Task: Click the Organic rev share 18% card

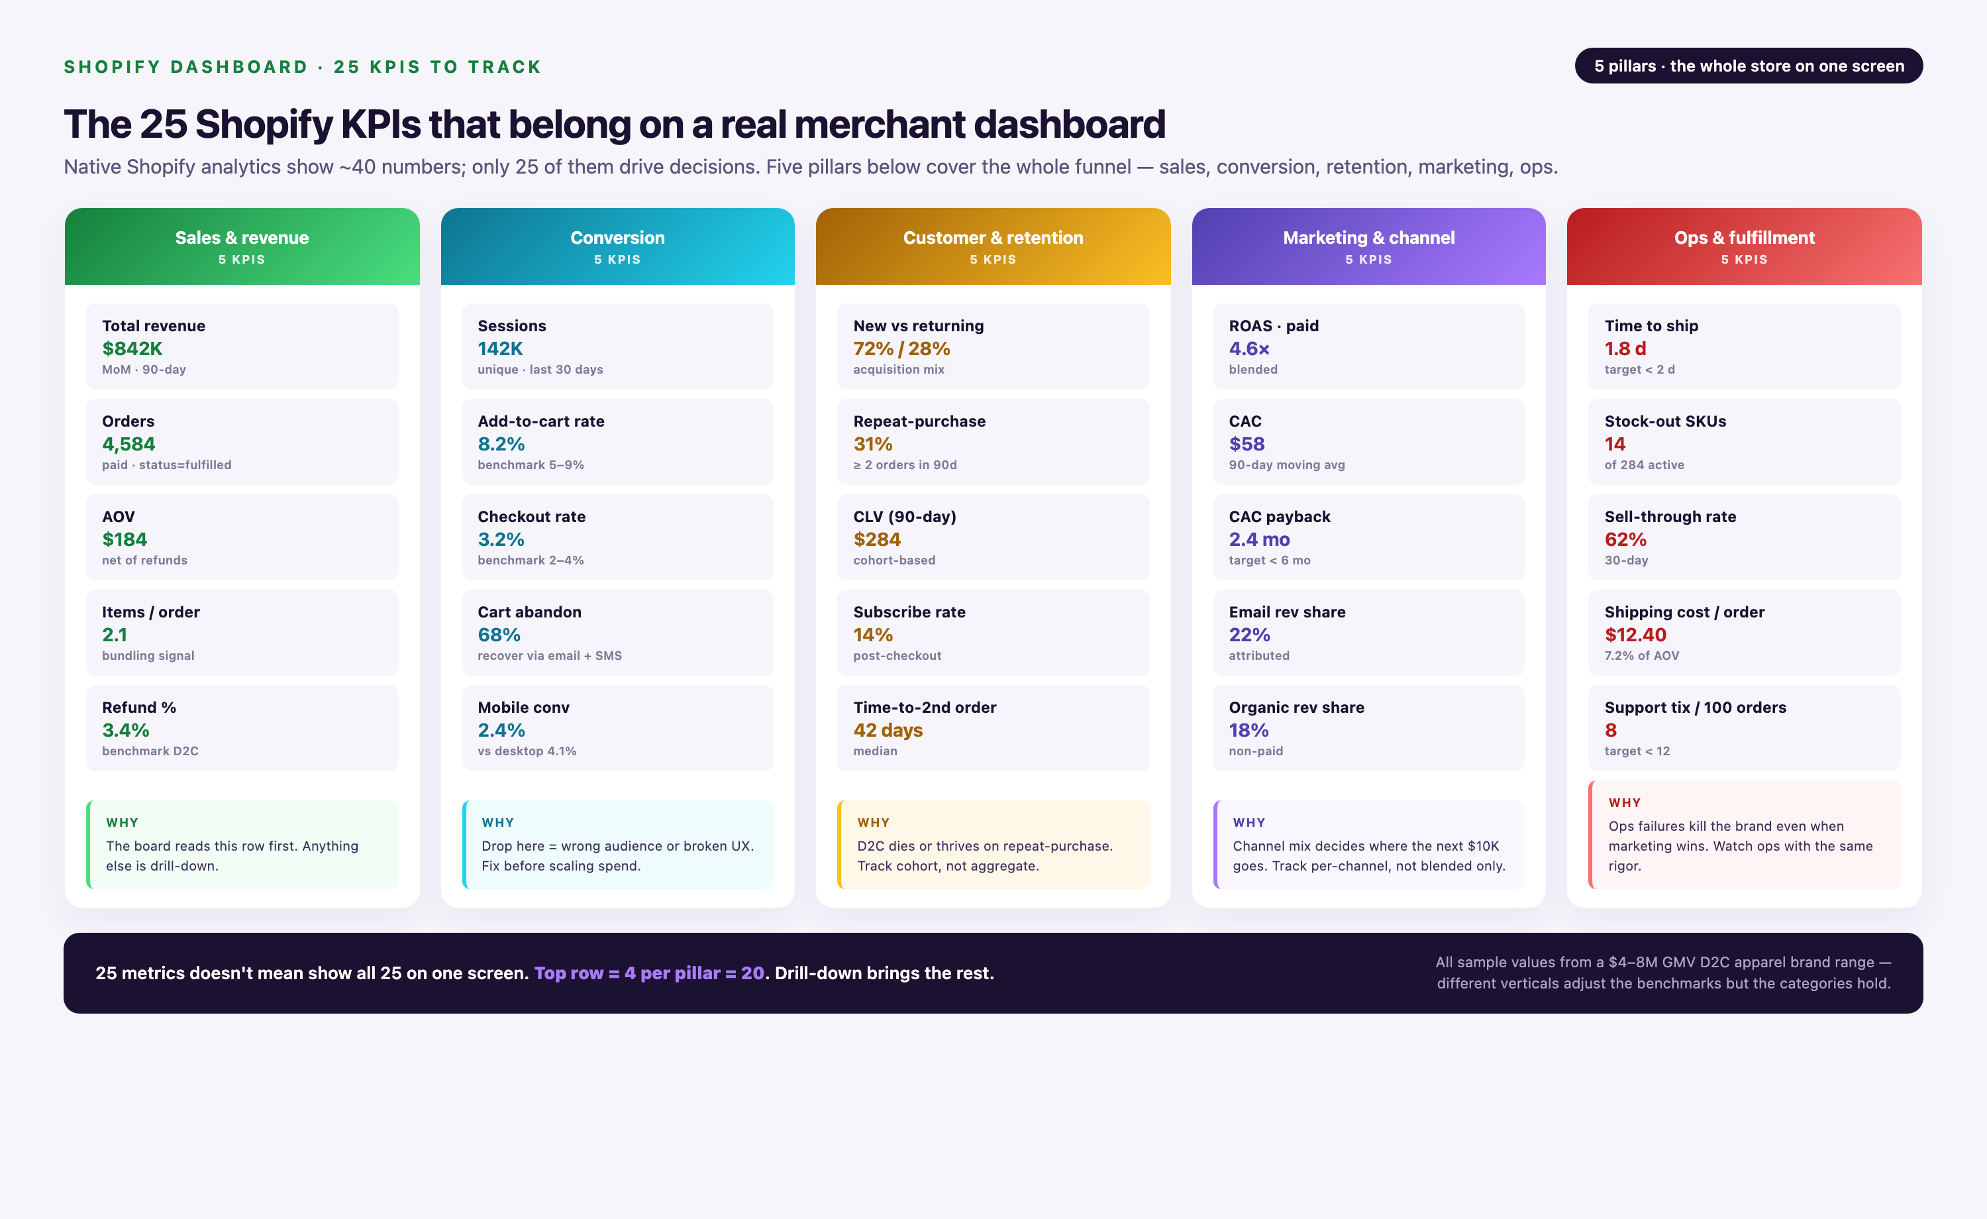Action: (x=1368, y=727)
